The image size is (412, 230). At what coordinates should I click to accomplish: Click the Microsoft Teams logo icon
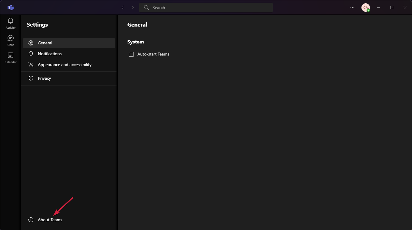click(11, 8)
